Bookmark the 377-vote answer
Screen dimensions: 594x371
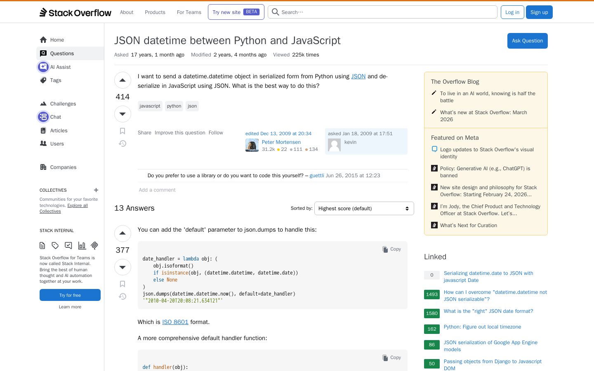123,284
